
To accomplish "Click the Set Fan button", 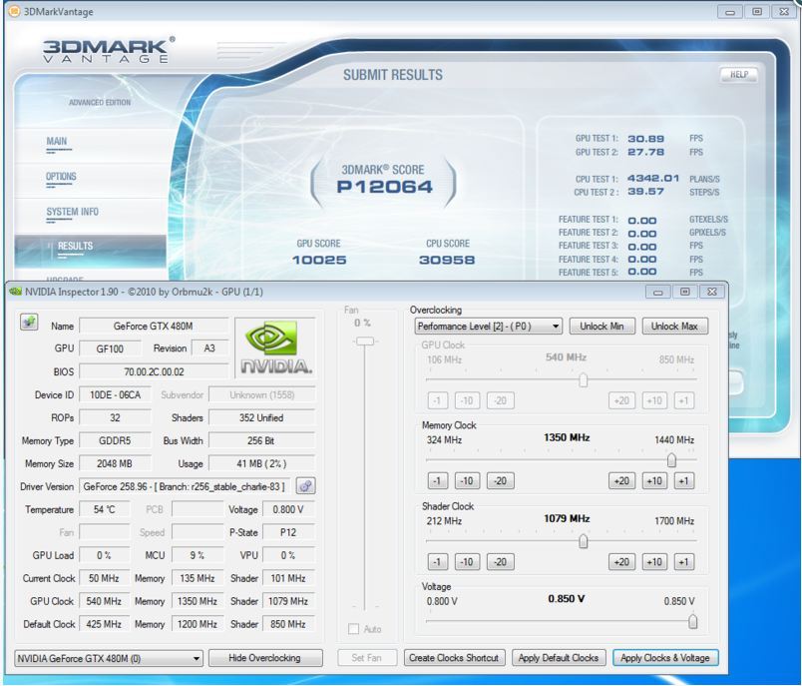I will 367,658.
